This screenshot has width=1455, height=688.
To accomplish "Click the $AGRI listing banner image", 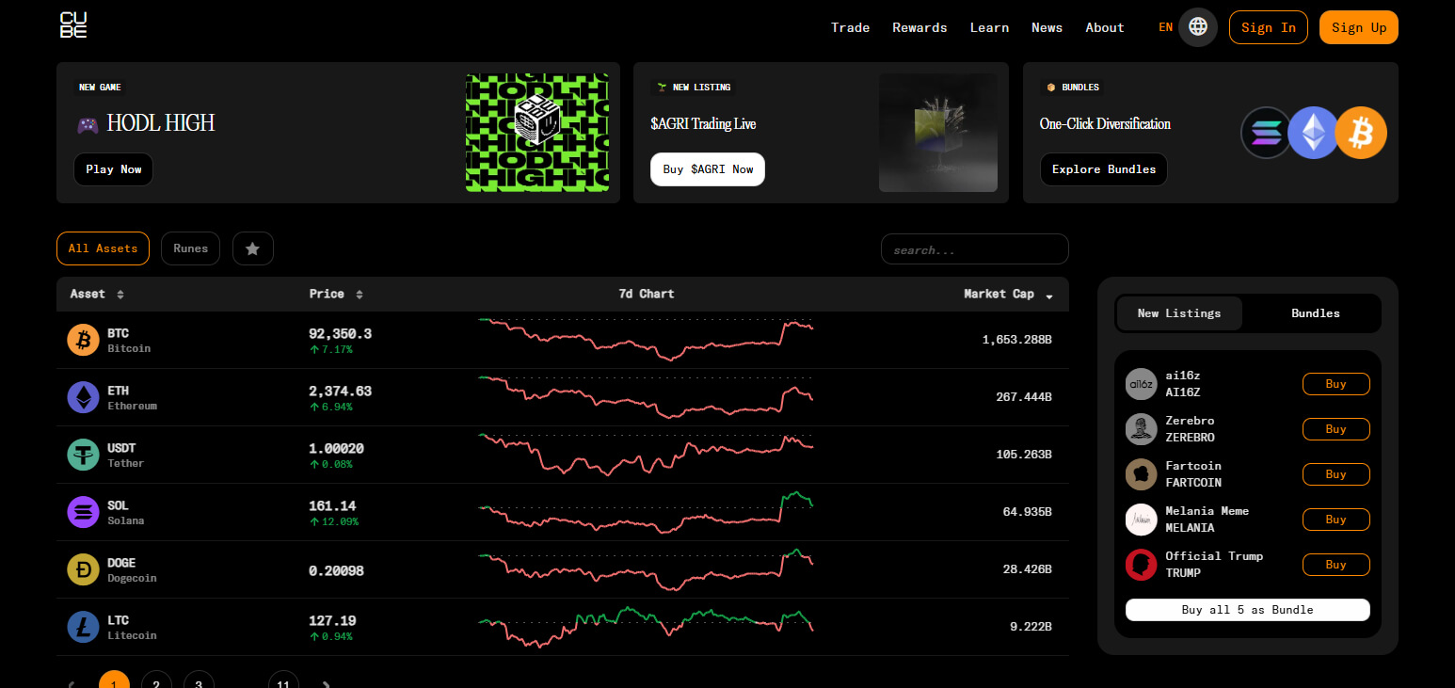I will pos(938,133).
